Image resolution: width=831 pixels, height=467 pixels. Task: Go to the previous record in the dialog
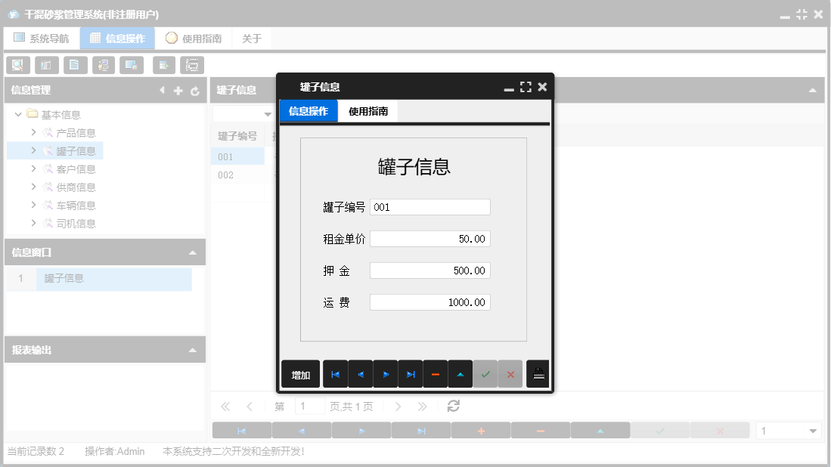coord(360,373)
